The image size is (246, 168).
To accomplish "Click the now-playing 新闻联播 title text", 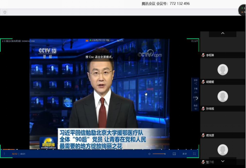I will pos(18,41).
